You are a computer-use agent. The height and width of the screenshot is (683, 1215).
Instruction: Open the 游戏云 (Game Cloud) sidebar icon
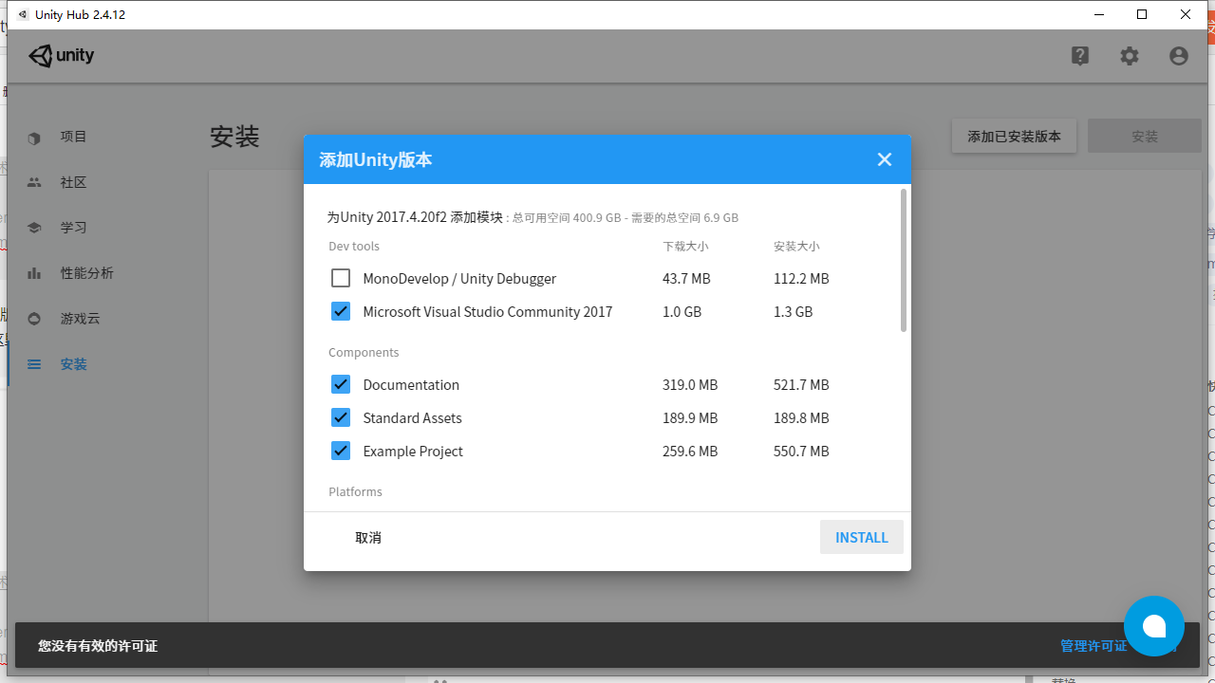point(33,319)
